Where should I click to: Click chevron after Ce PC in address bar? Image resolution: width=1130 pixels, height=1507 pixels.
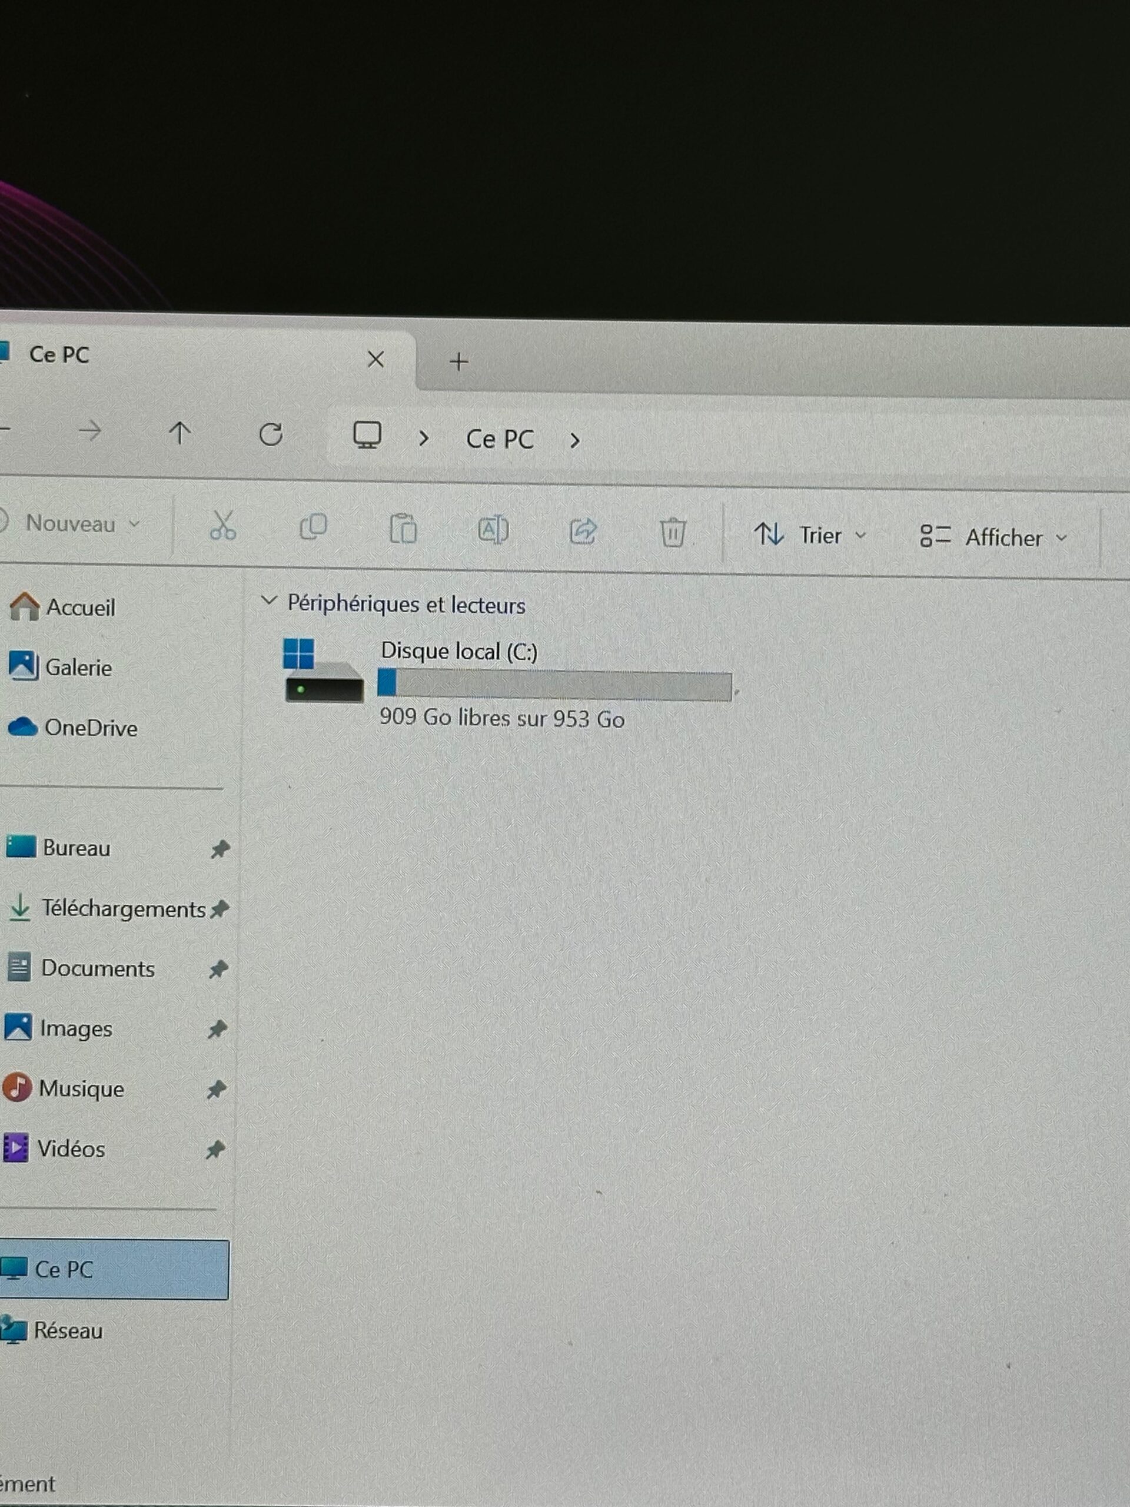point(574,441)
